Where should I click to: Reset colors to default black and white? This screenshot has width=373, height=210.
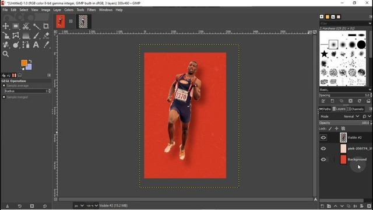[23, 69]
